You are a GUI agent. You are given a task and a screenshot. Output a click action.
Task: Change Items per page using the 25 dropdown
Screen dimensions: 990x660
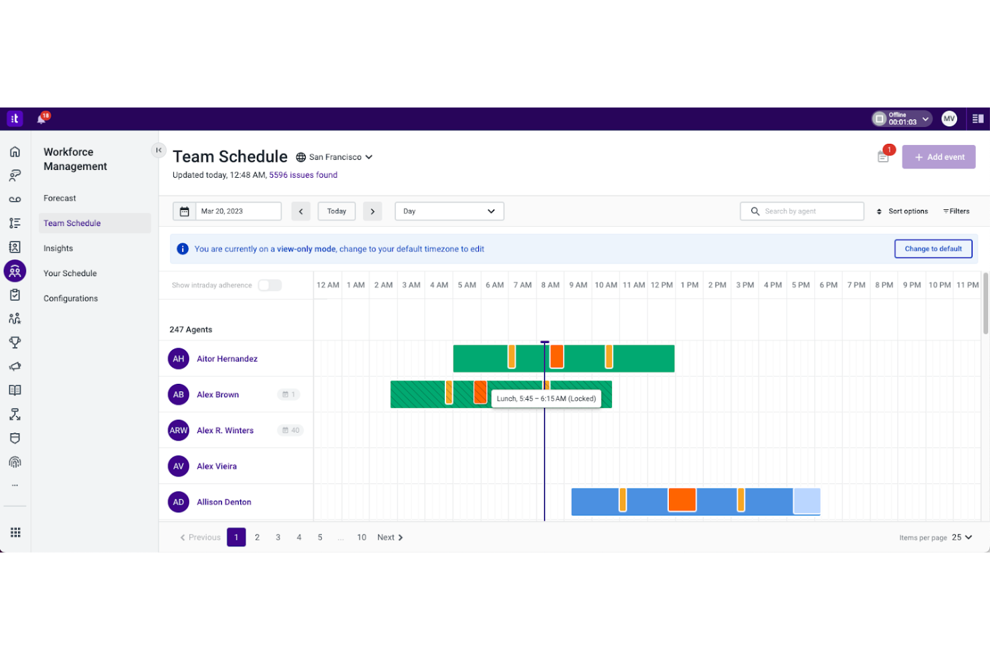(962, 537)
